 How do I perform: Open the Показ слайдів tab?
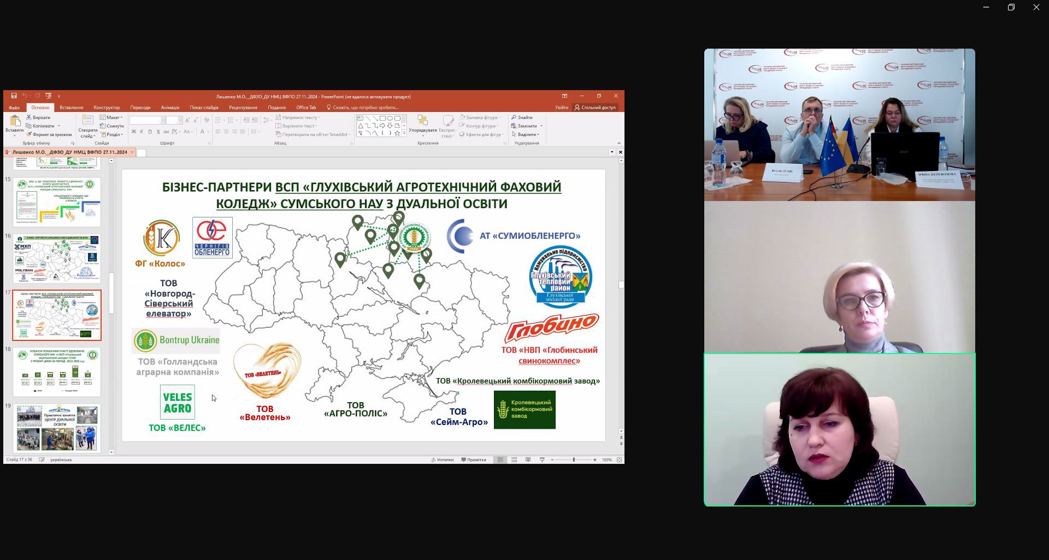(x=204, y=108)
